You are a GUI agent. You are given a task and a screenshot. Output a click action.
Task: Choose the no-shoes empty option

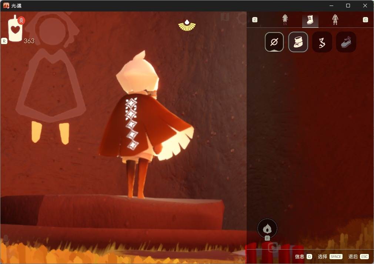tap(274, 42)
